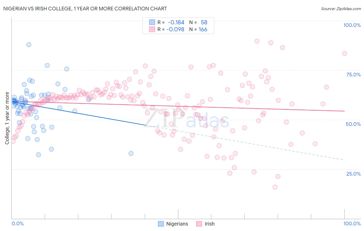Viewport: 364px width, 231px height.
Task: Click the 100.0% y-axis label
Action: 352,25
